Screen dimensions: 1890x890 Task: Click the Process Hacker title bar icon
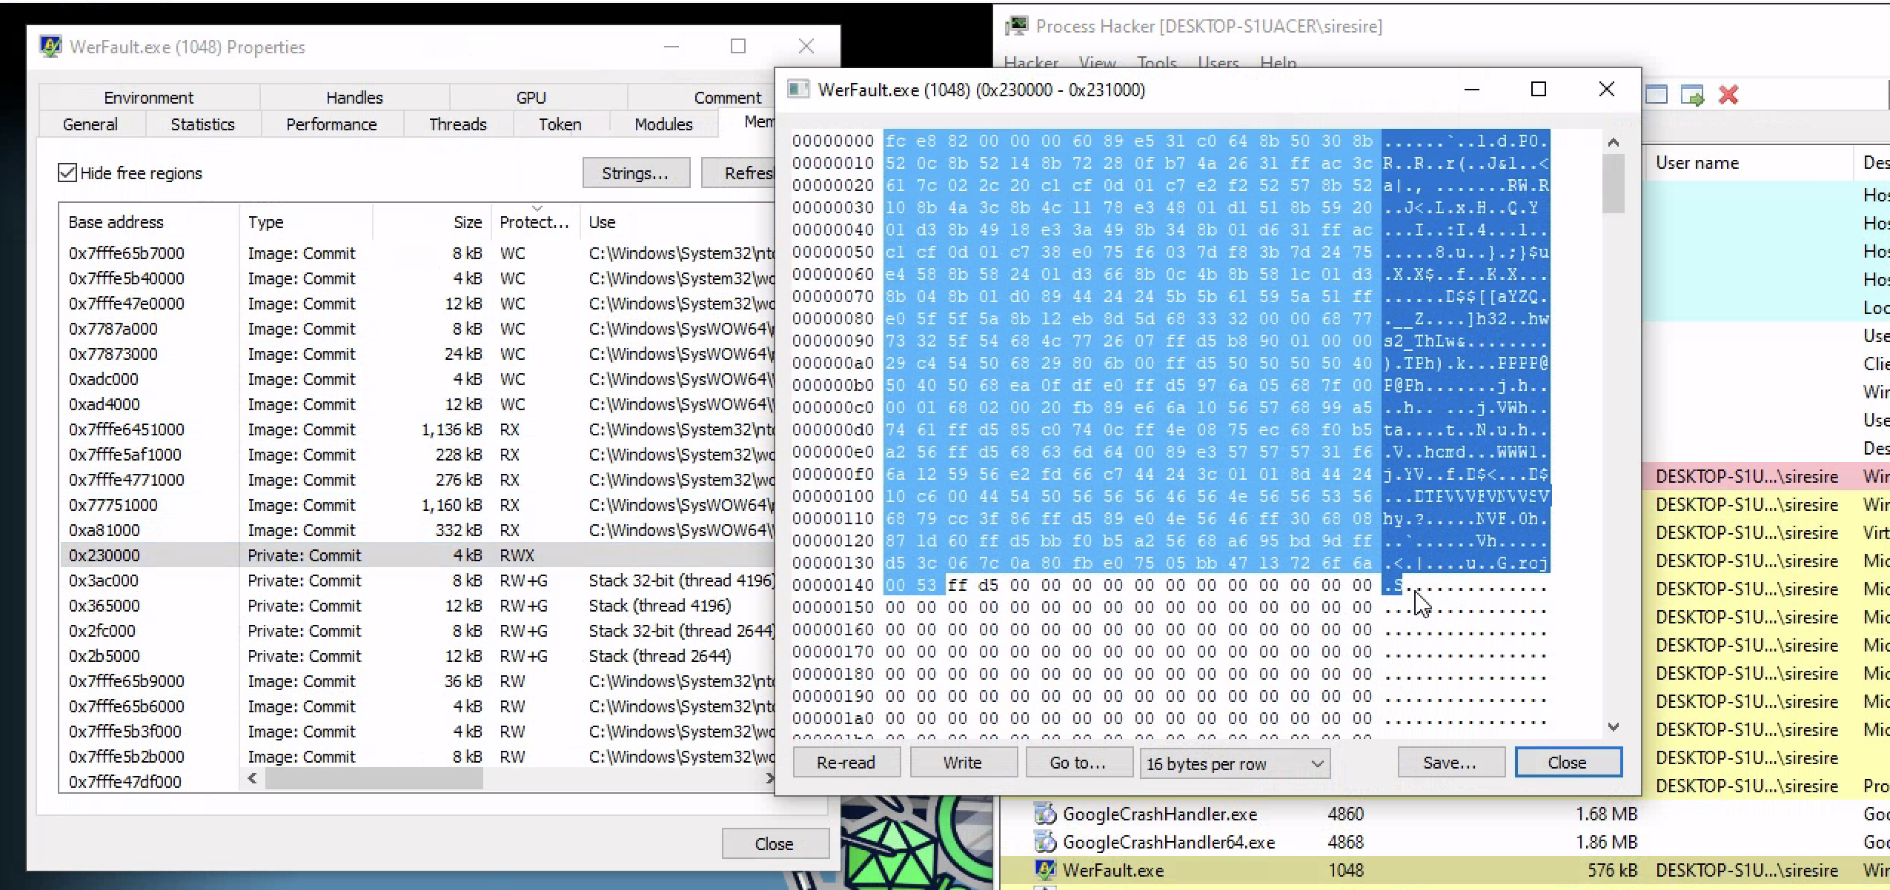[x=1017, y=26]
